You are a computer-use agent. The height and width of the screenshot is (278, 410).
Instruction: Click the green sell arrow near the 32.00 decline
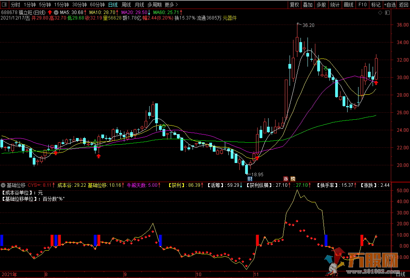pos(325,69)
